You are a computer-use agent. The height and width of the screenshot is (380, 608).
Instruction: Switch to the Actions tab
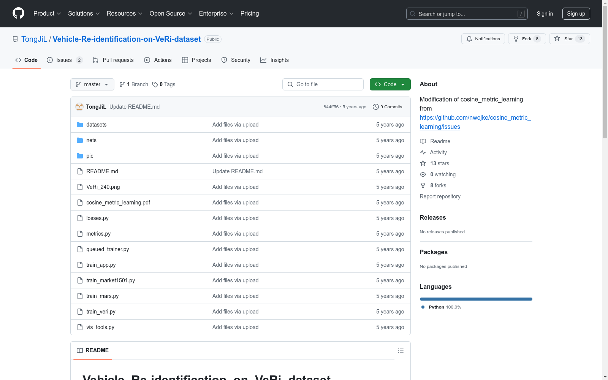[158, 60]
